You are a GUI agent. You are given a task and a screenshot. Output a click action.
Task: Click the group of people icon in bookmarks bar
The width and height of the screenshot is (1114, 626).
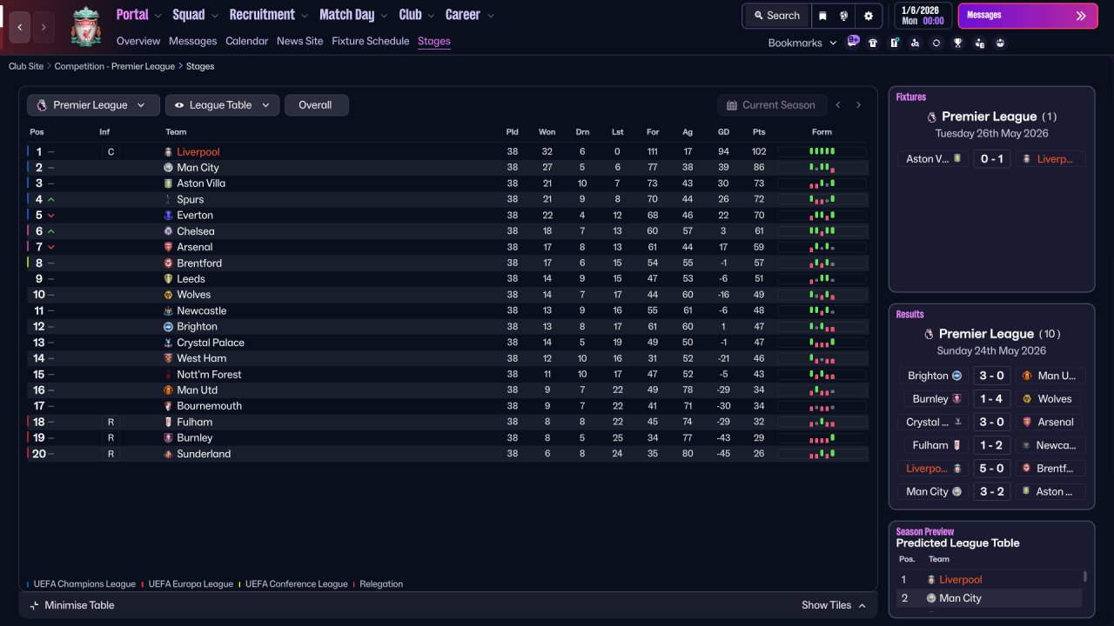(1000, 43)
